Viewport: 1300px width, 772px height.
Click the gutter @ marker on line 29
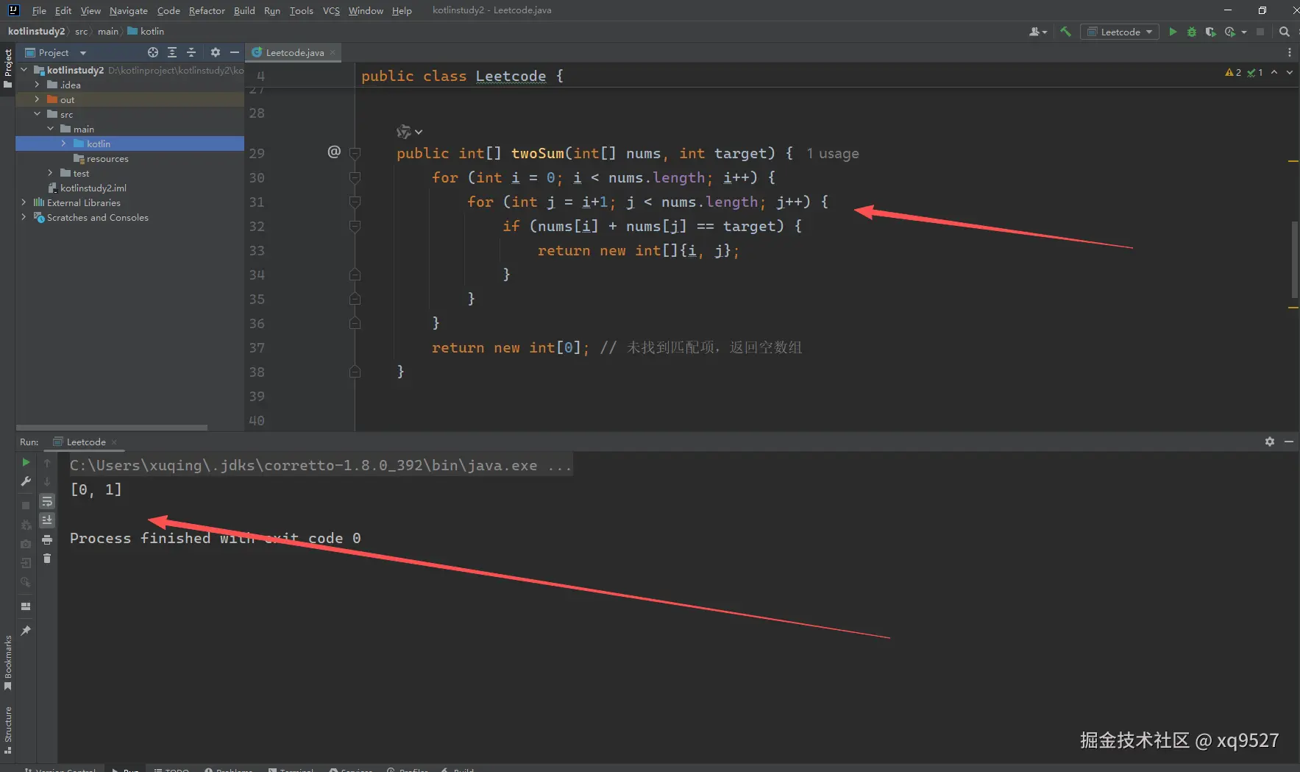(334, 152)
